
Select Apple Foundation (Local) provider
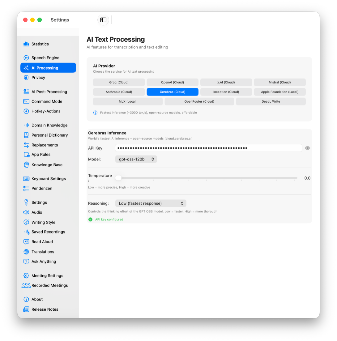click(280, 92)
